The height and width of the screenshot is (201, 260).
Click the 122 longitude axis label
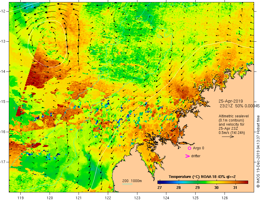coord(108,198)
